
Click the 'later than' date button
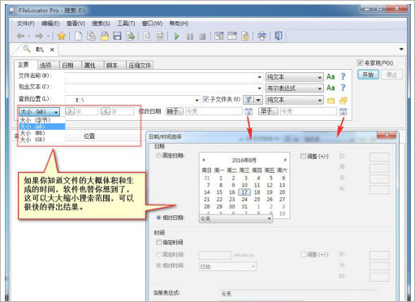tap(174, 111)
